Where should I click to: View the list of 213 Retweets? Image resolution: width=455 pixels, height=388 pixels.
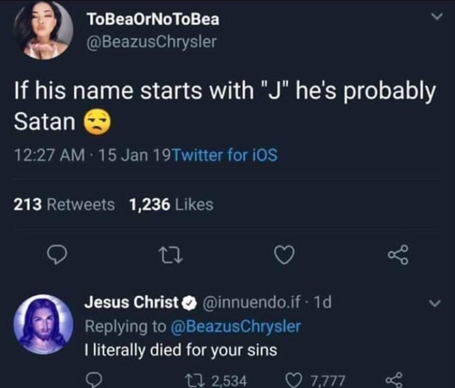click(x=64, y=205)
